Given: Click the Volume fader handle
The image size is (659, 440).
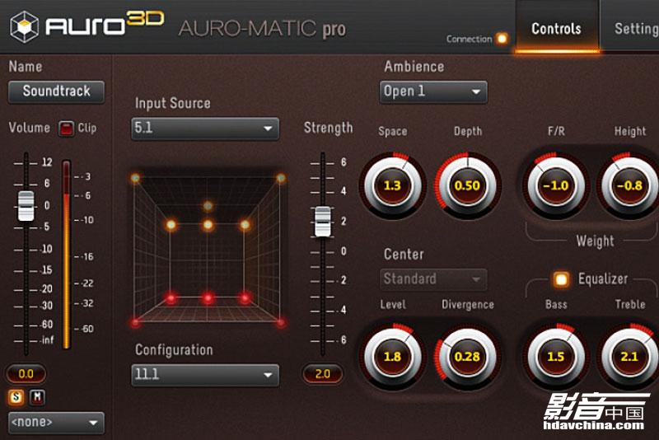Looking at the screenshot, I should 26,206.
